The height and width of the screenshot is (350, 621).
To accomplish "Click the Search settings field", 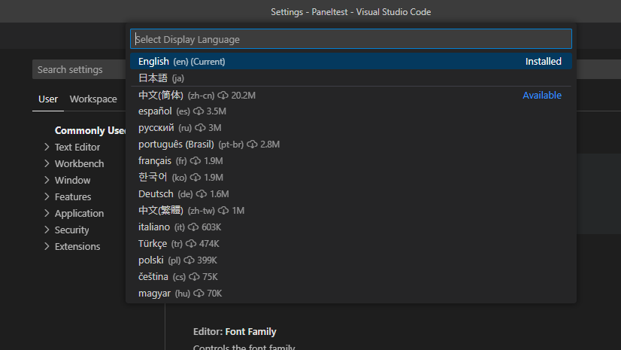I will (x=79, y=70).
